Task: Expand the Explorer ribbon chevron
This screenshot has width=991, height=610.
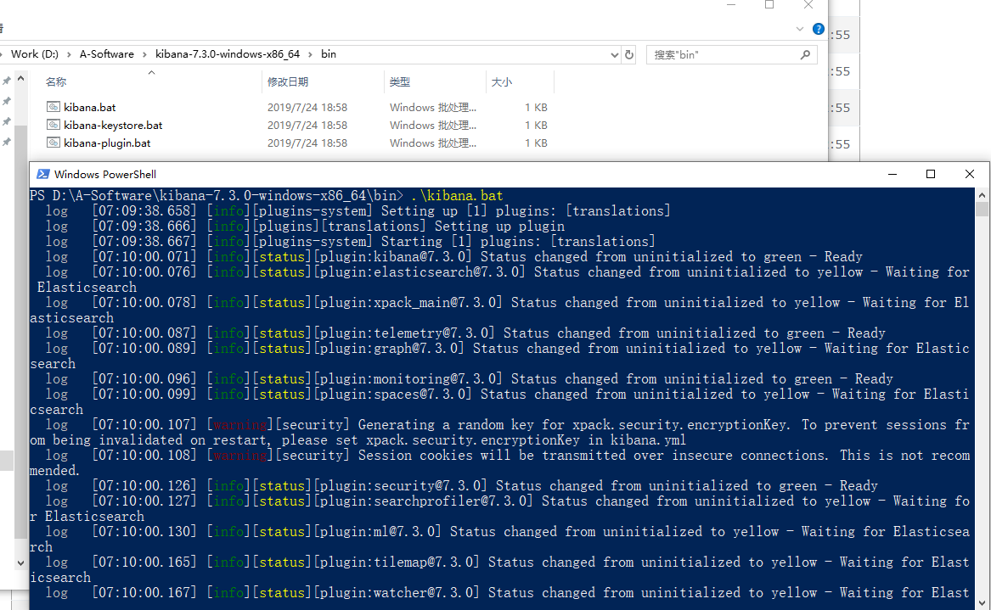Action: [799, 29]
